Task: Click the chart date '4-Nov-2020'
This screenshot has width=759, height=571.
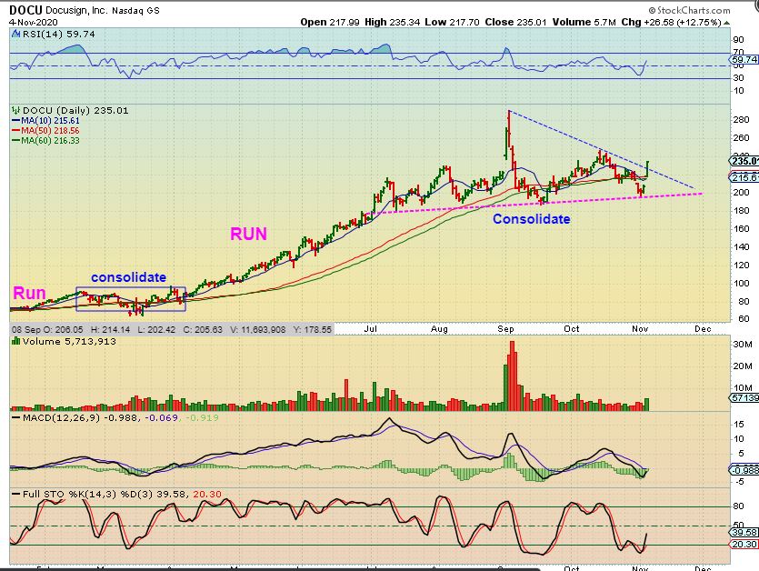Action: point(34,23)
